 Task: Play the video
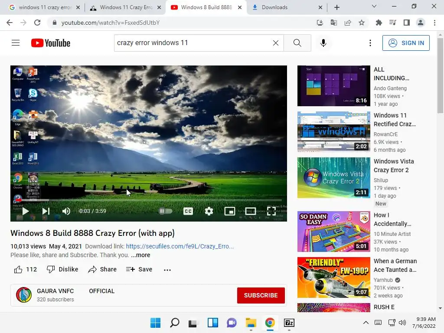(26, 211)
